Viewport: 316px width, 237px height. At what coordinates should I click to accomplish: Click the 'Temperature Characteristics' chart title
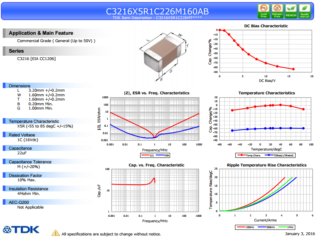click(266, 93)
